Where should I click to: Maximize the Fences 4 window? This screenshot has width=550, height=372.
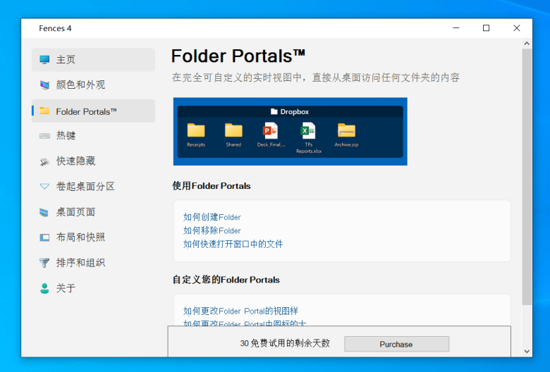(x=486, y=28)
